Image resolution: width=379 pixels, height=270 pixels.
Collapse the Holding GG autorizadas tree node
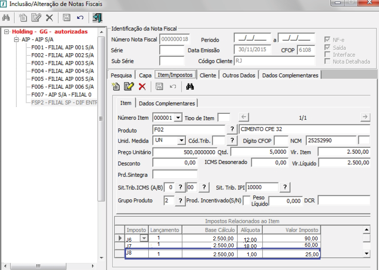pos(6,32)
